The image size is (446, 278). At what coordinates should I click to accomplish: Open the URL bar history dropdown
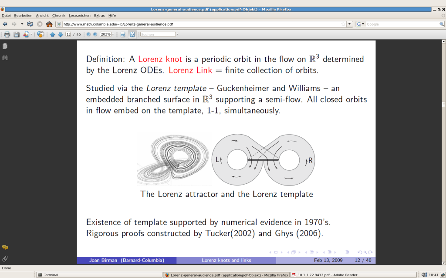coord(350,24)
